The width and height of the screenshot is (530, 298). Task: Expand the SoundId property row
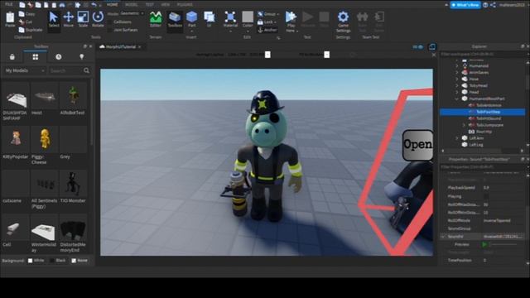tap(443, 237)
